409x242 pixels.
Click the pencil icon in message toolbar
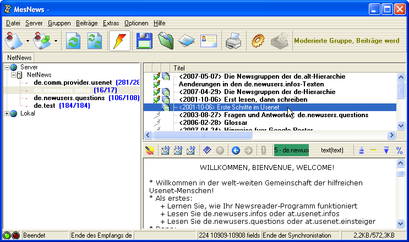(x=149, y=150)
